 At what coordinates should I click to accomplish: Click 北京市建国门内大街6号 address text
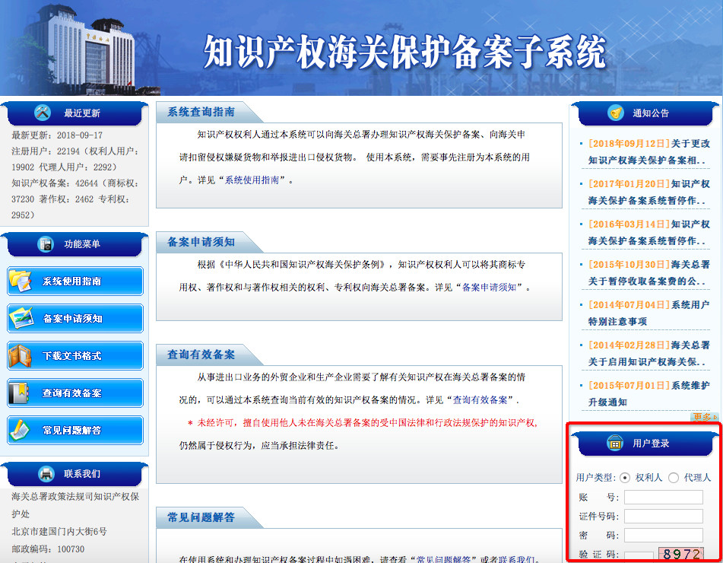59,532
